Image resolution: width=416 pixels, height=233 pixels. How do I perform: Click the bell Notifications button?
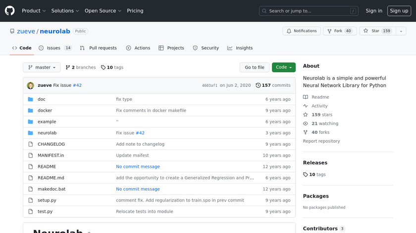pyautogui.click(x=302, y=31)
